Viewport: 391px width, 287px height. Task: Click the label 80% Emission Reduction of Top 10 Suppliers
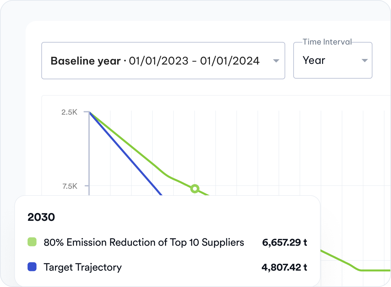coord(144,242)
